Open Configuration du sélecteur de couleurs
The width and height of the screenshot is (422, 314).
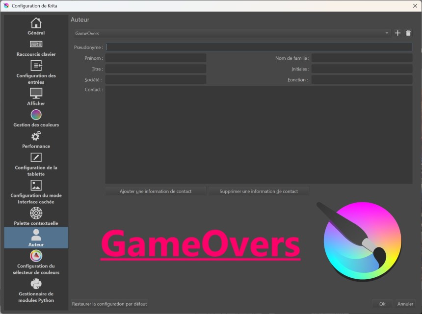[36, 263]
